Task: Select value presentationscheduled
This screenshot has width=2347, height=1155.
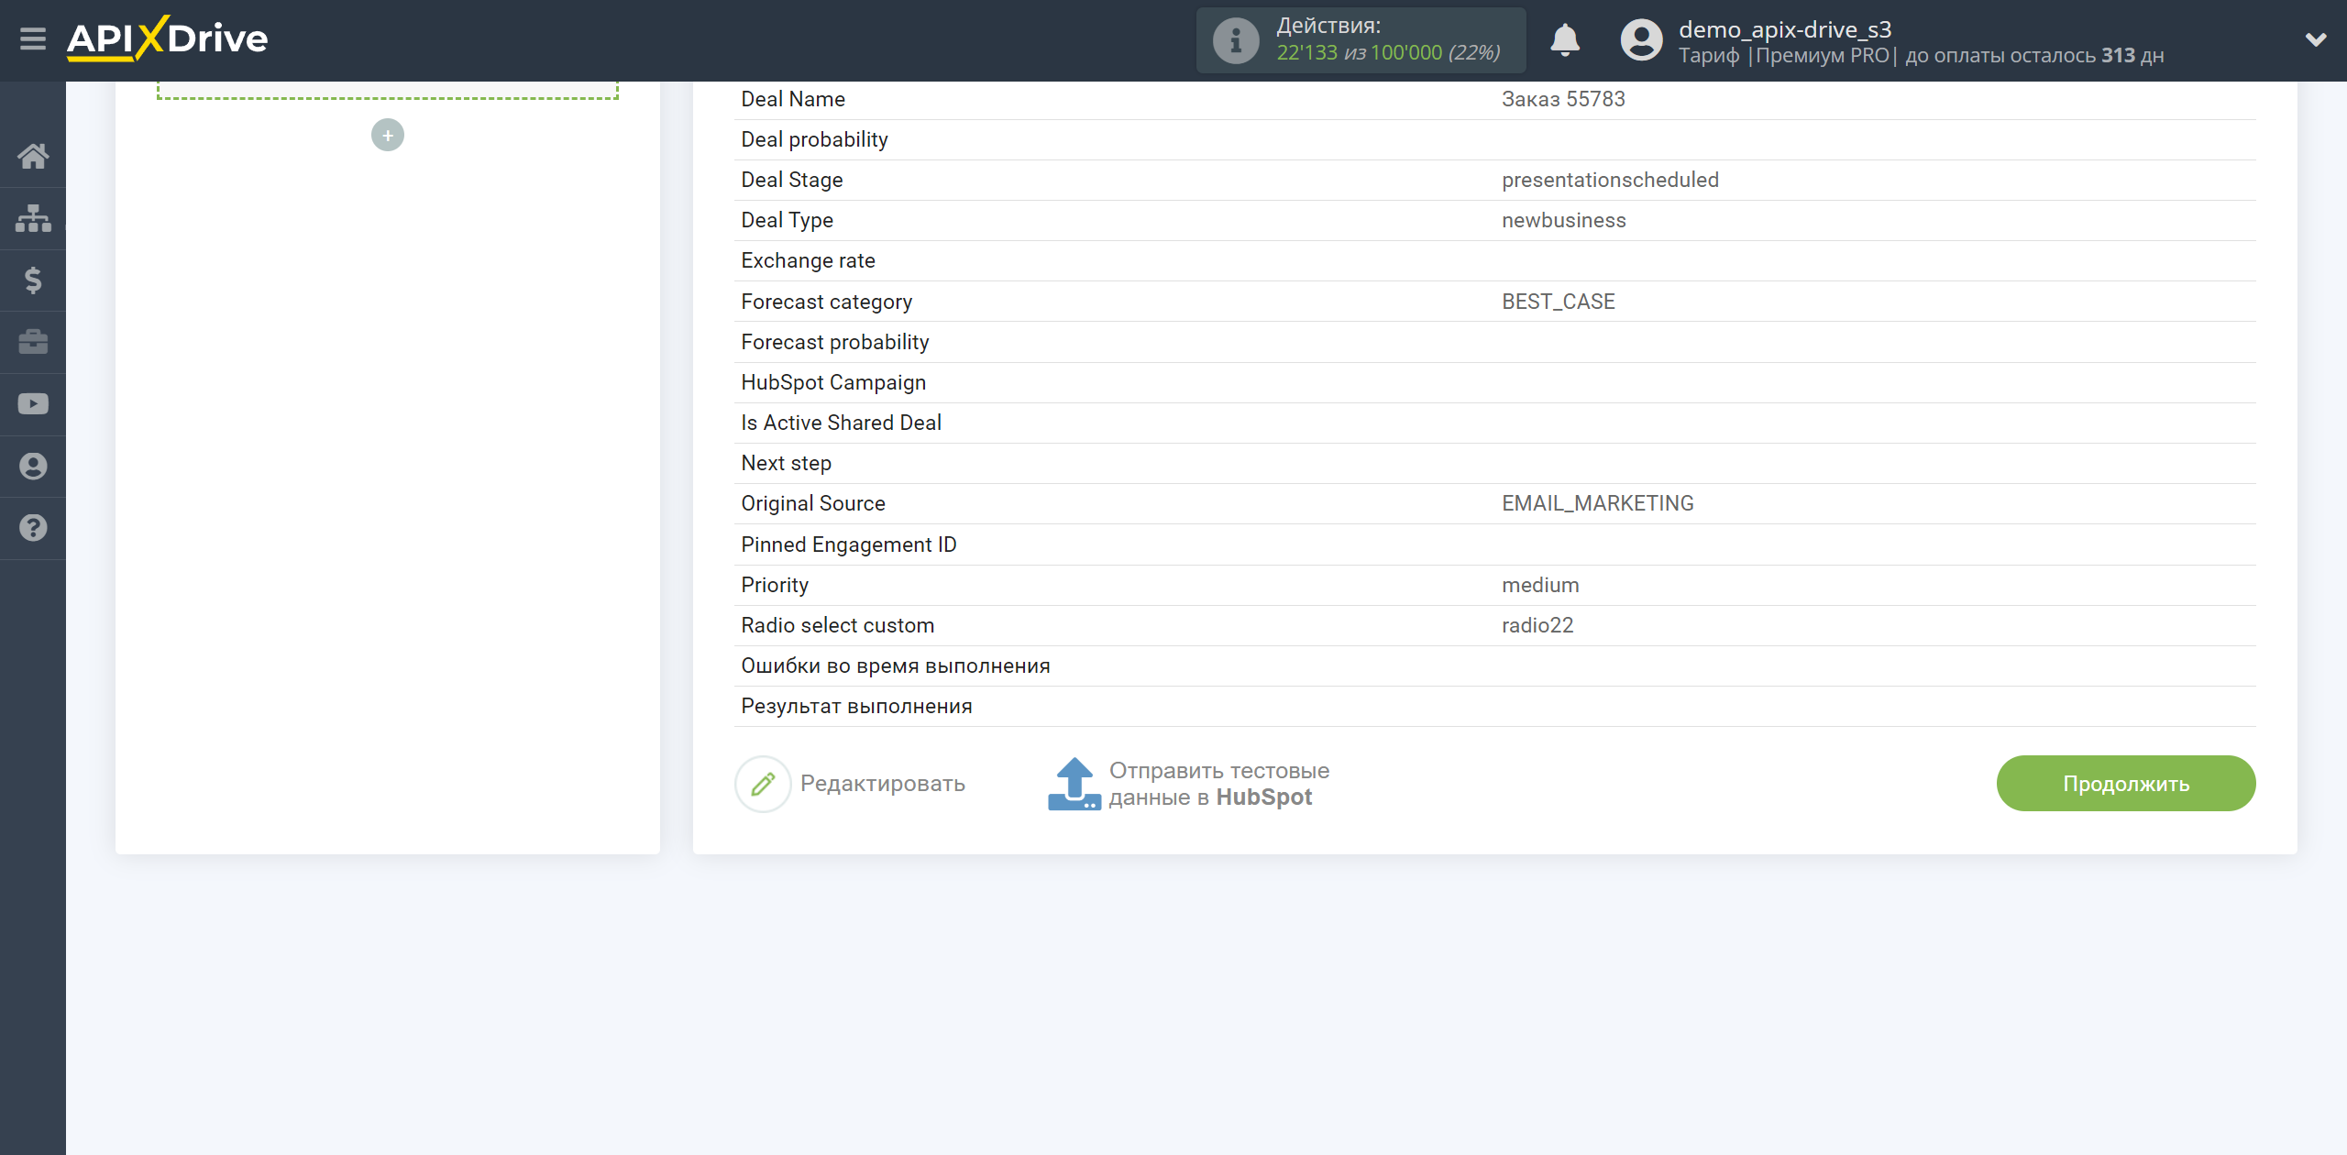Action: pos(1610,180)
